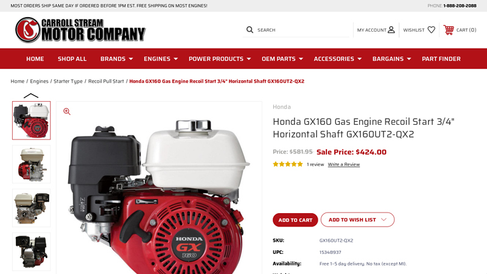487x274 pixels.
Task: Open the Add to Wish List dropdown
Action: pos(357,220)
